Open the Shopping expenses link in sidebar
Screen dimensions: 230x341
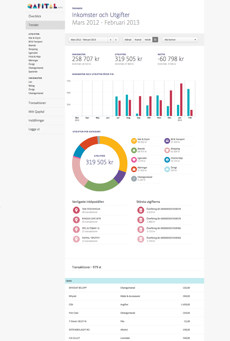point(33,49)
